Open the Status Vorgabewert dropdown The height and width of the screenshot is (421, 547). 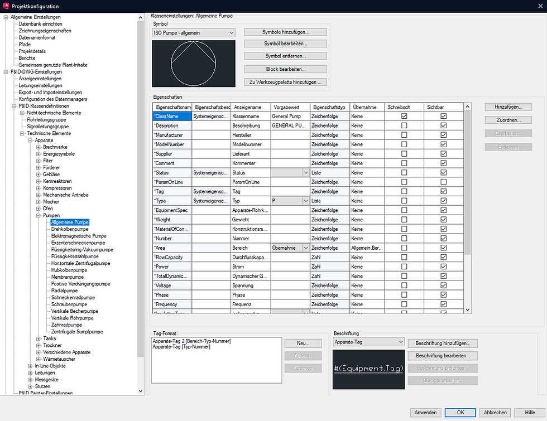[x=306, y=172]
